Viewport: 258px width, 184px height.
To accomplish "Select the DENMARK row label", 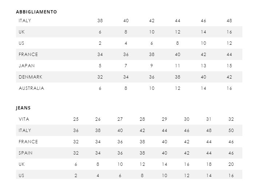I will pyautogui.click(x=31, y=77).
